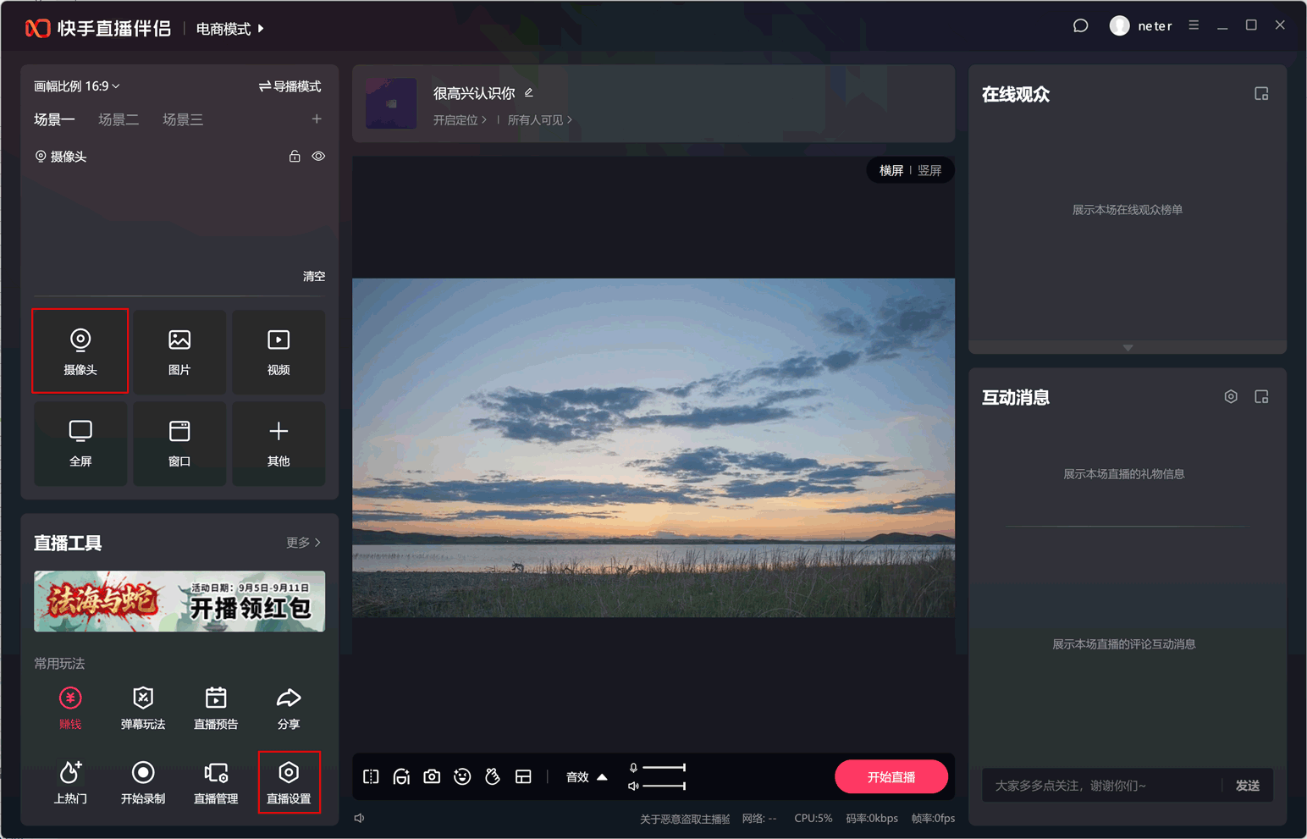Toggle visibility of the 摄像头 layer
Viewport: 1307px width, 839px height.
(318, 157)
